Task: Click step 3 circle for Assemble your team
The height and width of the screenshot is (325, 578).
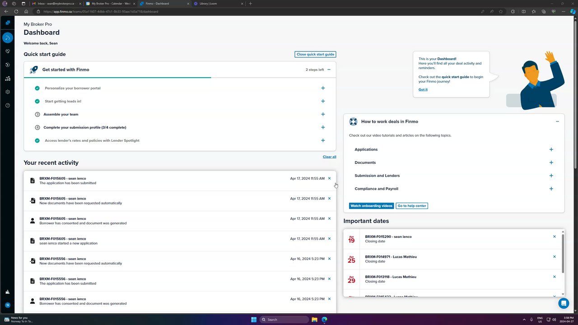Action: [37, 114]
